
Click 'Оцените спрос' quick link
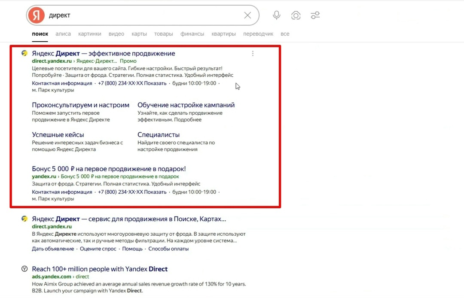pyautogui.click(x=98, y=249)
